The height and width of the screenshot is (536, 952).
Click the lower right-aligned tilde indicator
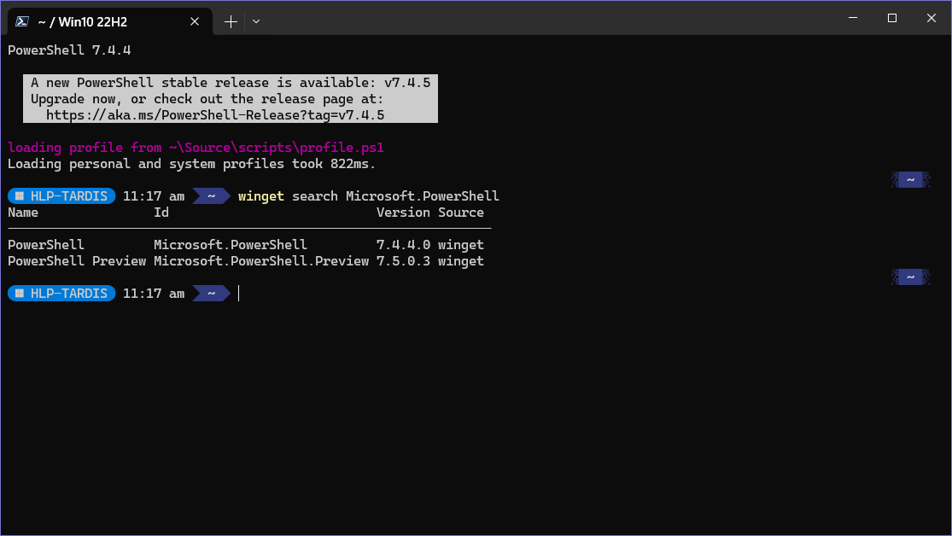(x=911, y=277)
